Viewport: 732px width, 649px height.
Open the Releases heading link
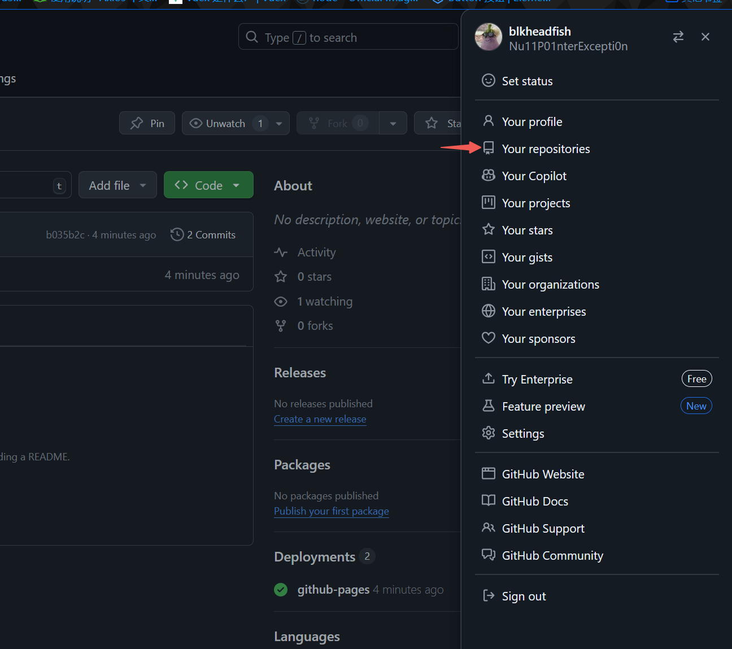[300, 373]
